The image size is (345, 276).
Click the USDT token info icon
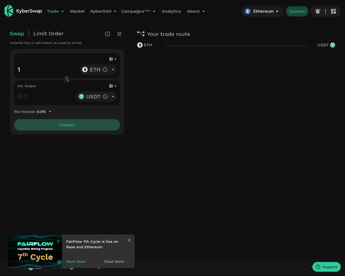(105, 96)
